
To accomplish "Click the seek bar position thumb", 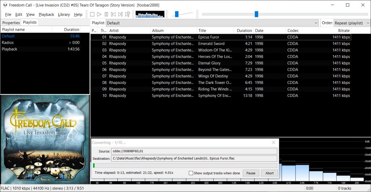I will point(256,14).
